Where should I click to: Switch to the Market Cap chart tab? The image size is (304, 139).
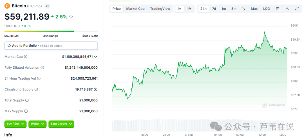(x=135, y=9)
